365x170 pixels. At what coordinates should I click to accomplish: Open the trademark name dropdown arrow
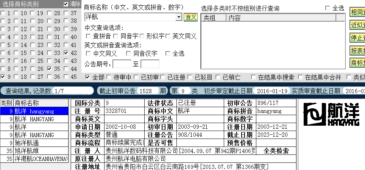179,17
